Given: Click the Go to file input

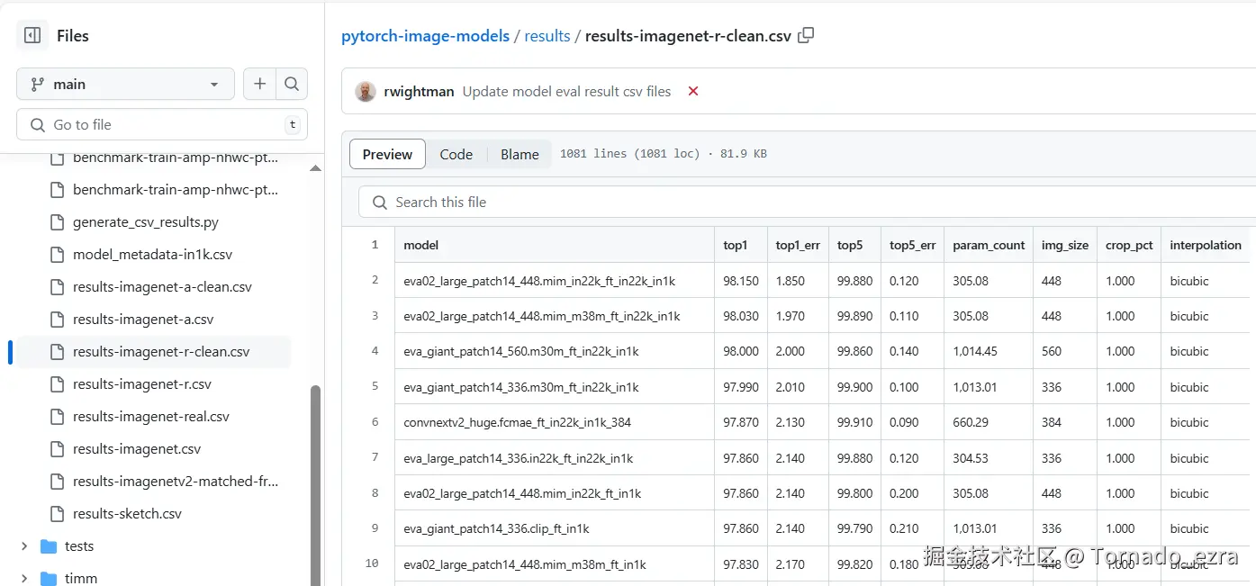Looking at the screenshot, I should click(162, 125).
